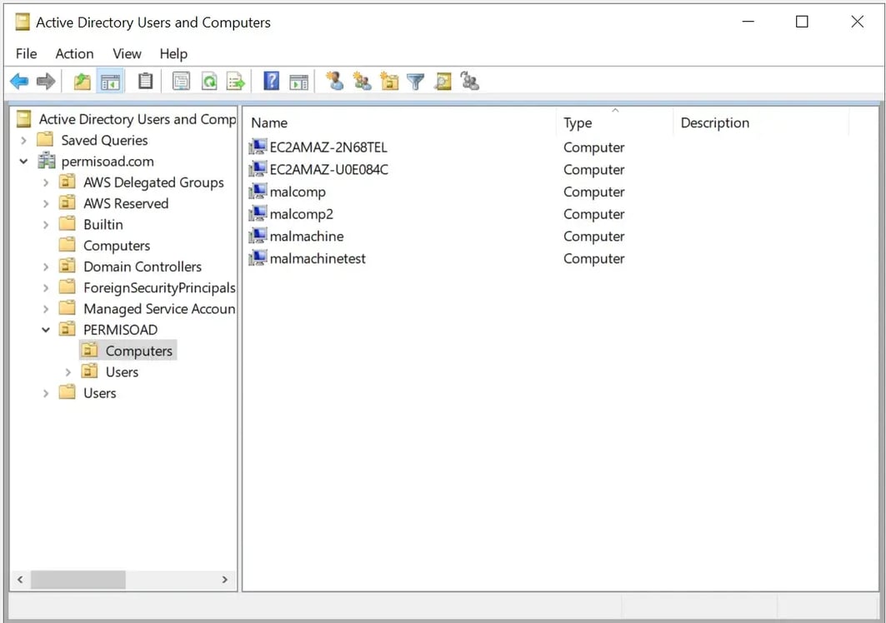Expand the AWS Delegated Groups node

(x=46, y=182)
